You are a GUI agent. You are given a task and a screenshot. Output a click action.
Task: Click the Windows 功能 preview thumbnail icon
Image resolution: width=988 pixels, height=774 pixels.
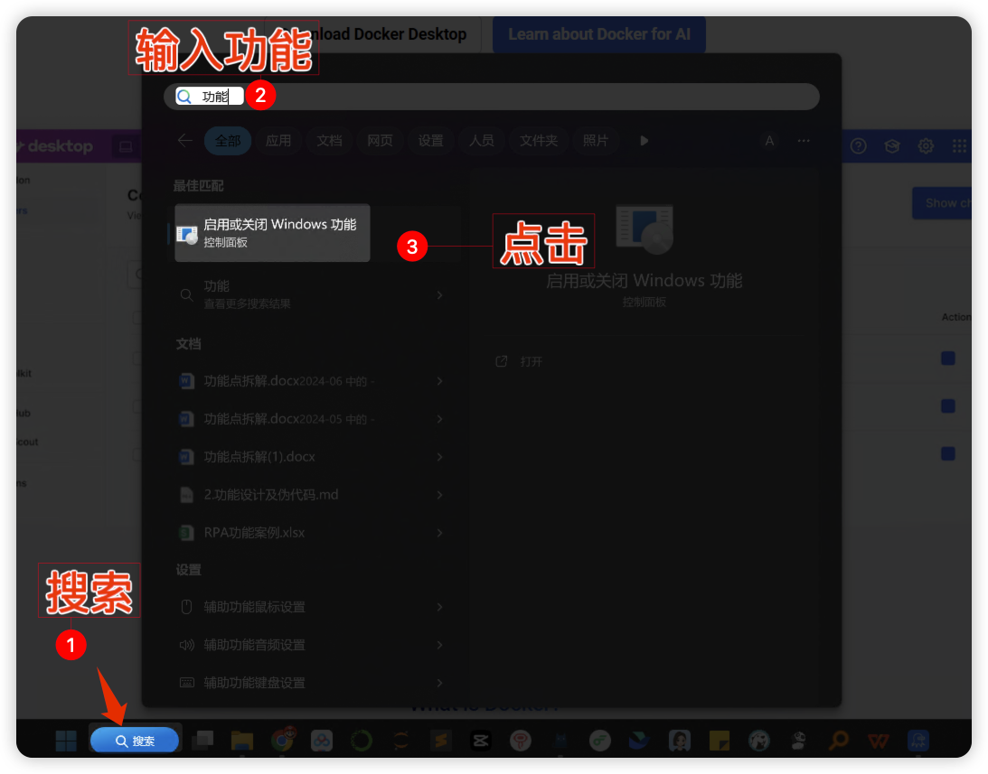645,228
